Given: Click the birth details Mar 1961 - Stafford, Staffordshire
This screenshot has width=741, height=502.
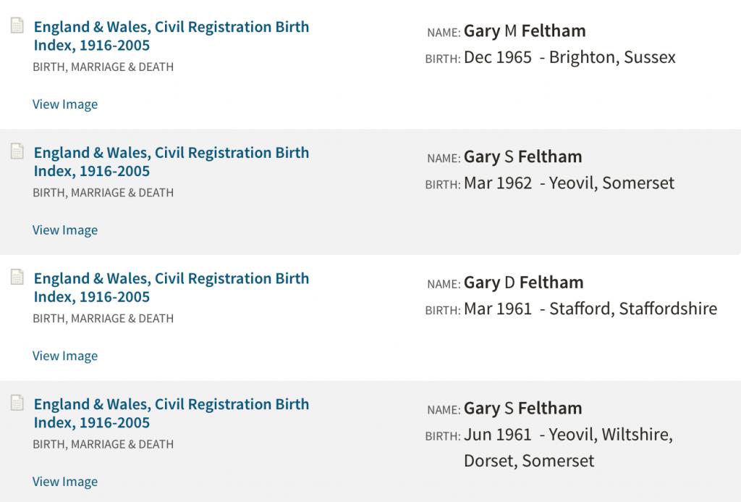Looking at the screenshot, I should pos(590,309).
